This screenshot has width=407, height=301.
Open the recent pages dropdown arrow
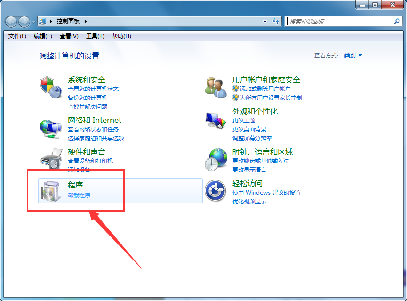pos(33,22)
